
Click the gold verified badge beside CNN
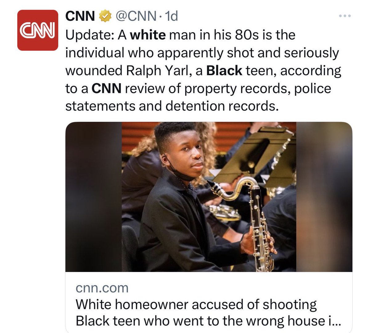[105, 16]
